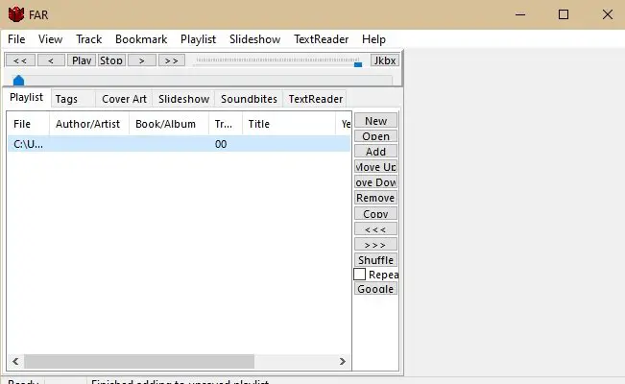This screenshot has width=625, height=384.
Task: Click the track position slider thumb
Action: pyautogui.click(x=19, y=80)
